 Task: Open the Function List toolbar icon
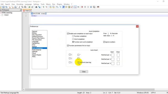72,7
